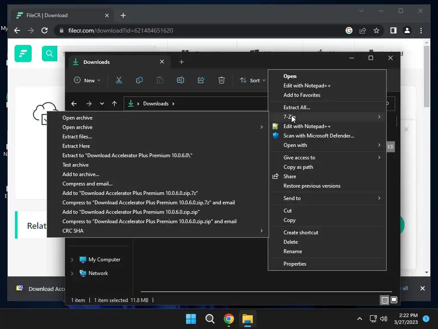Expand the CRC SHA submenu
The height and width of the screenshot is (329, 438).
click(261, 231)
